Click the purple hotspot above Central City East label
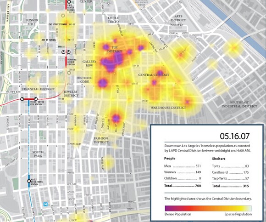 [160, 73]
